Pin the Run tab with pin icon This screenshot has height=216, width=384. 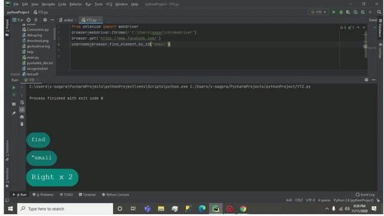tap(14, 113)
